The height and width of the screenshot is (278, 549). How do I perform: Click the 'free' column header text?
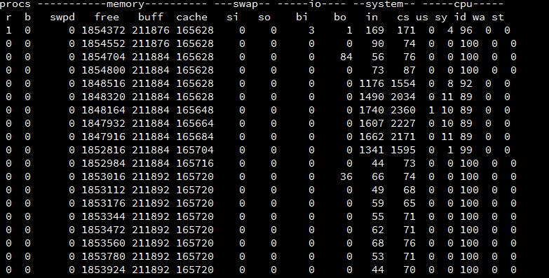[x=107, y=17]
